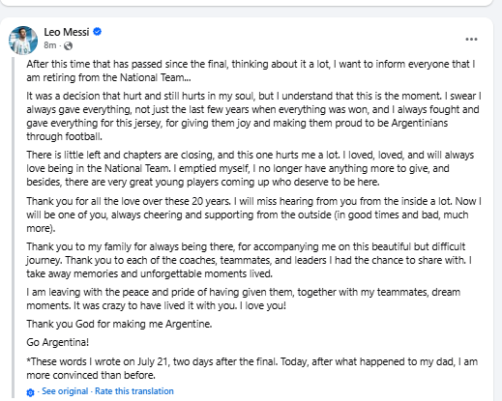Viewport: 502px width, 401px height.
Task: Select the 'Thank you to my family' paragraph
Action: point(249,260)
